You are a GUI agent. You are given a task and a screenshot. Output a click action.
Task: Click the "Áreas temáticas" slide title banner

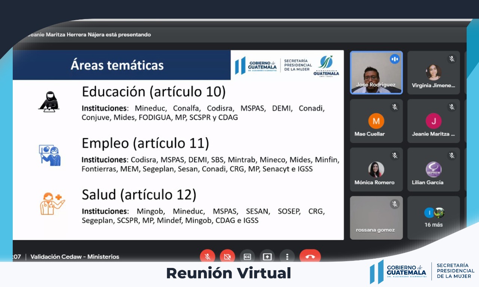[x=117, y=65]
